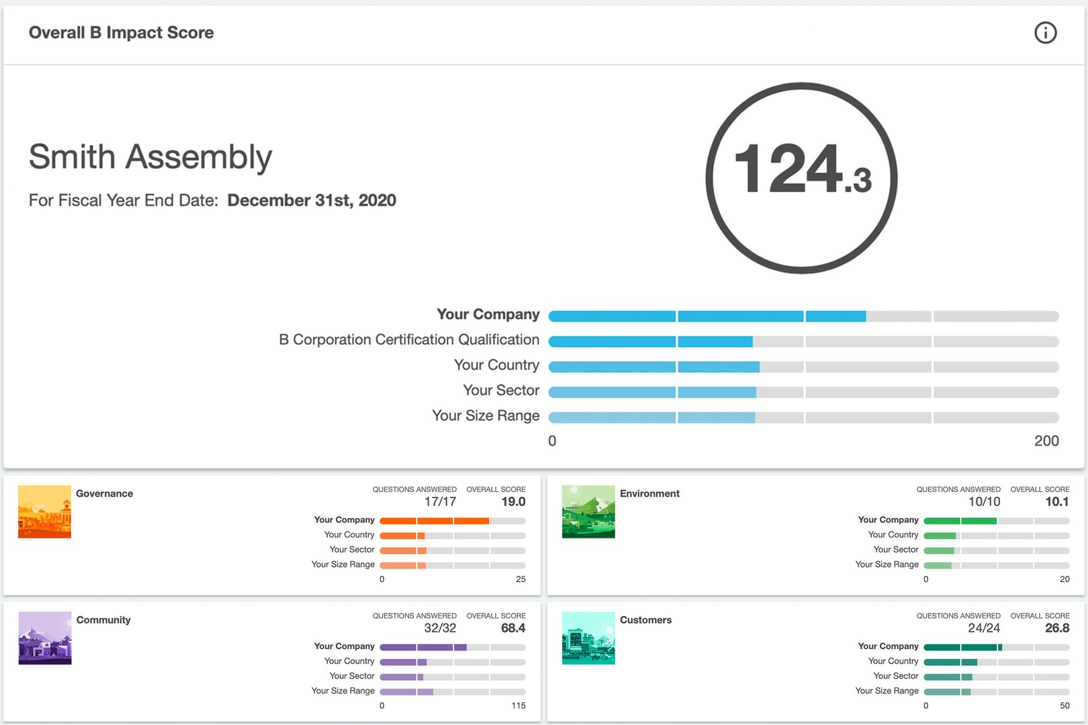Click the overall Your Size Range bar
1088x725 pixels.
pyautogui.click(x=804, y=418)
